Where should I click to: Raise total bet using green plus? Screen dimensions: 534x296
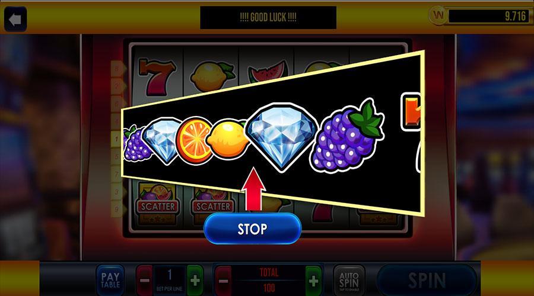click(x=314, y=281)
